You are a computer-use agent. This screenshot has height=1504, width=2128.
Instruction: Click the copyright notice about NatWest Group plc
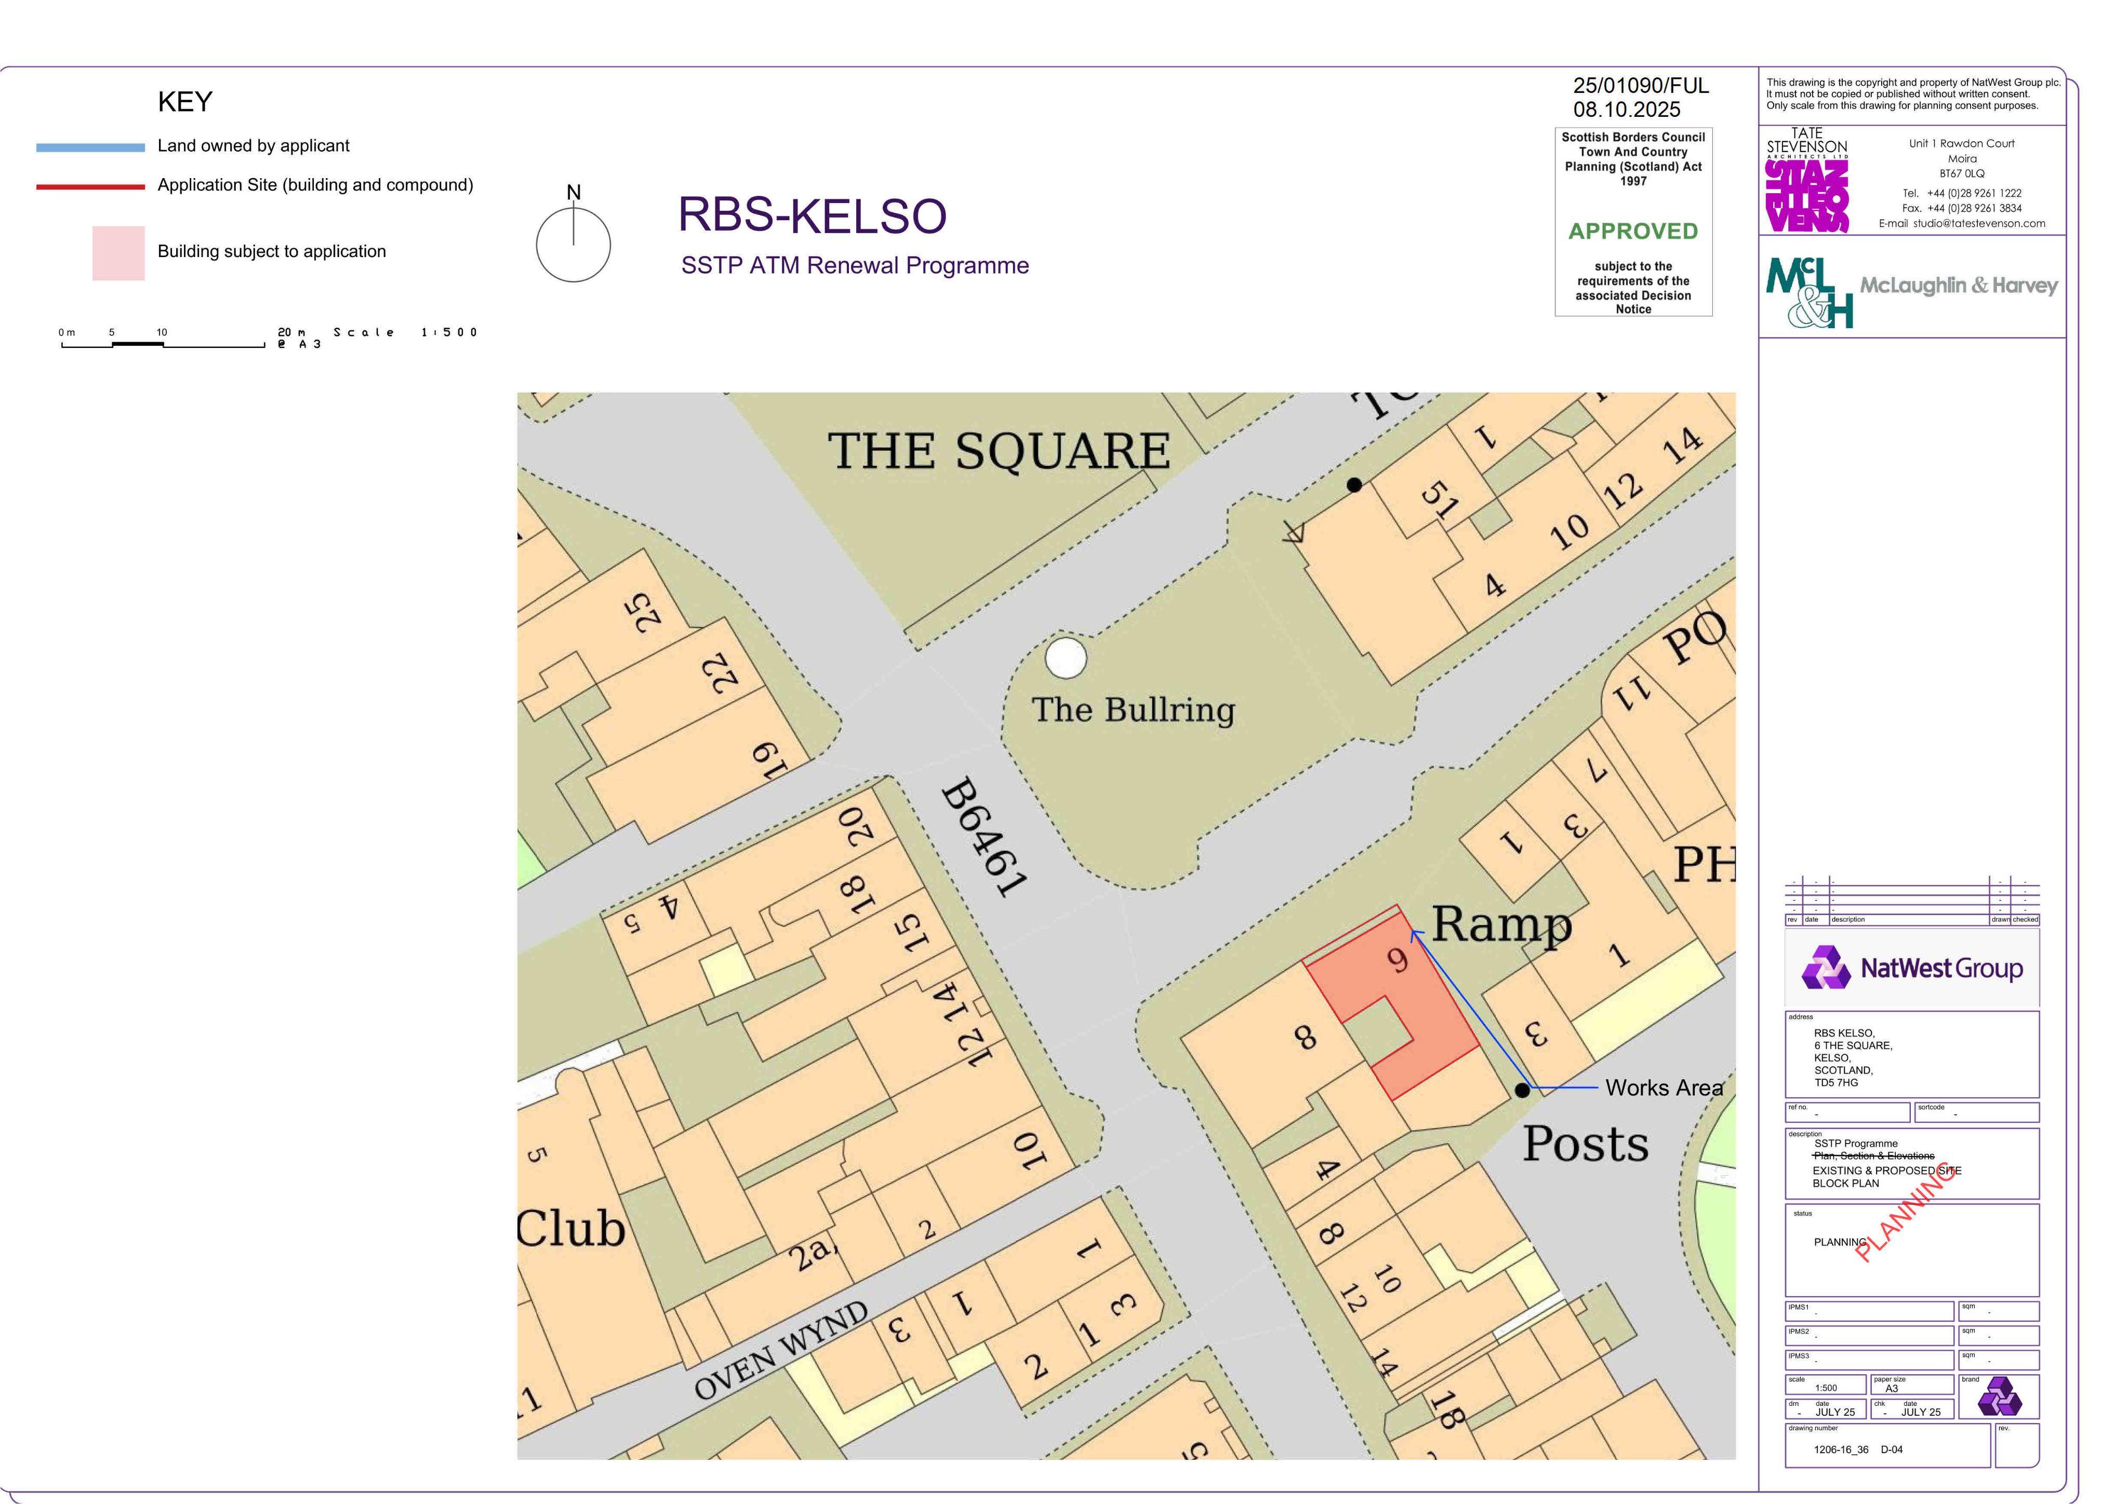[1913, 93]
